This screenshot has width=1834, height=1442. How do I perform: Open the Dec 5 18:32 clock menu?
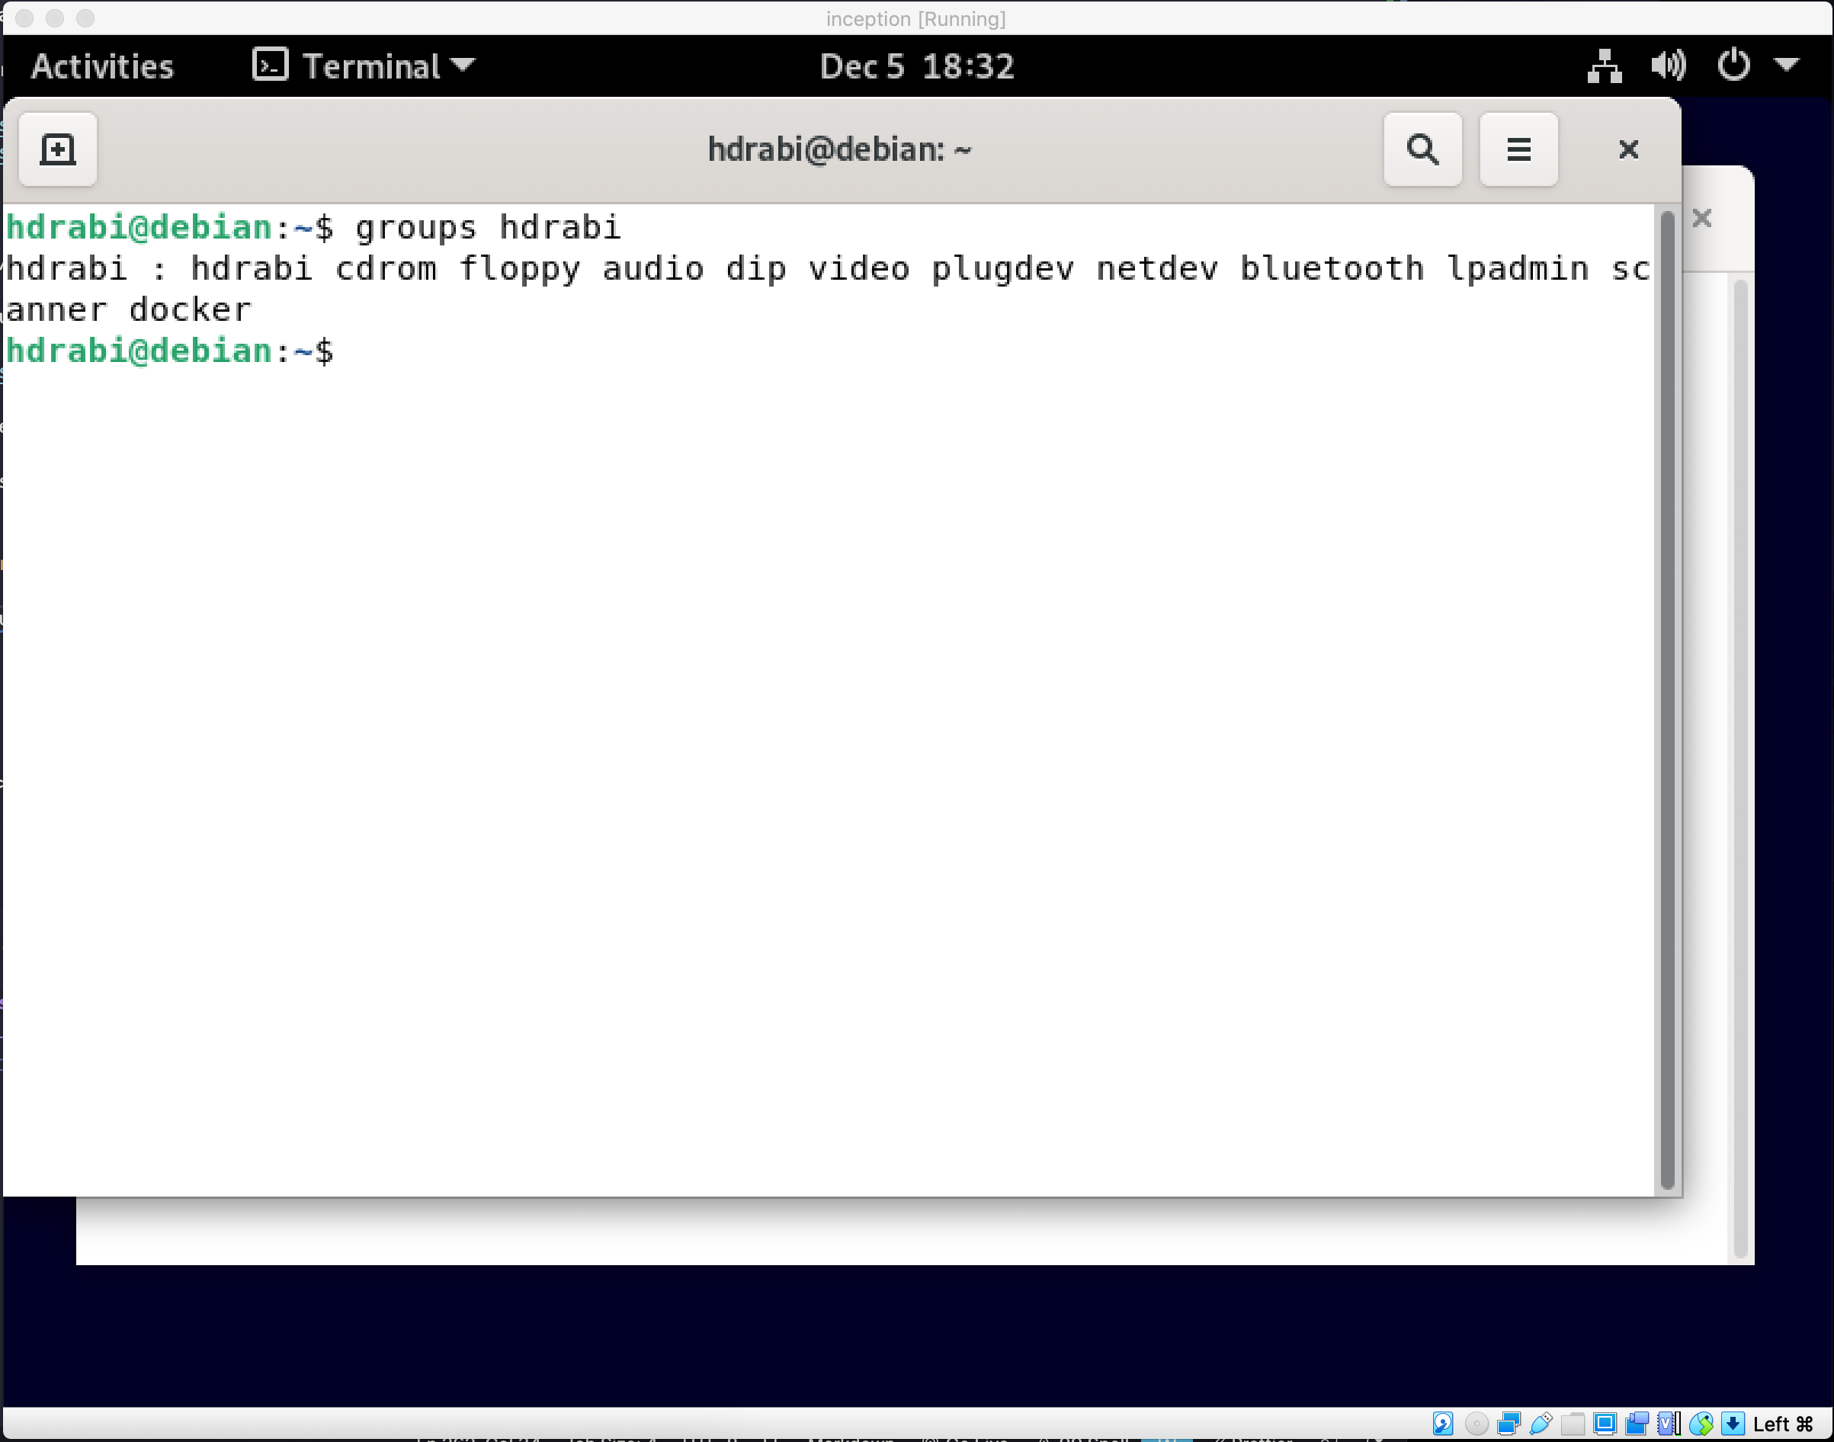tap(916, 66)
